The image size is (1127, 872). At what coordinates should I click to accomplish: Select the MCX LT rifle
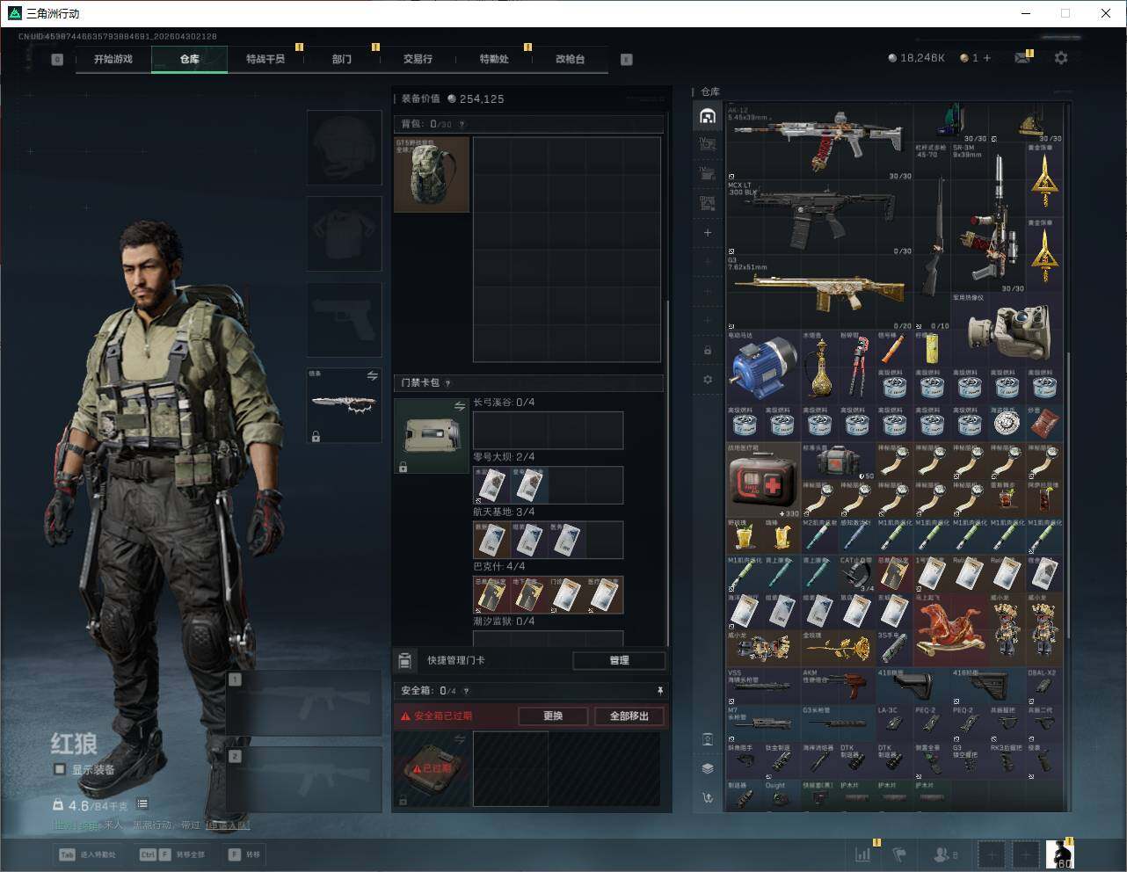pyautogui.click(x=819, y=218)
